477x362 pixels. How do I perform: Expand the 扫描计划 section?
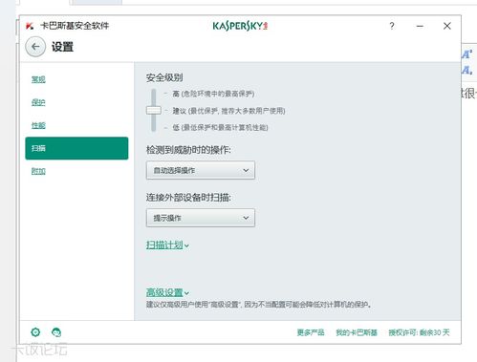click(167, 245)
